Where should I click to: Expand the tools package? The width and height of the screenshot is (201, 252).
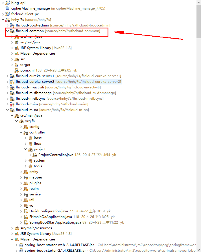pos(25,166)
